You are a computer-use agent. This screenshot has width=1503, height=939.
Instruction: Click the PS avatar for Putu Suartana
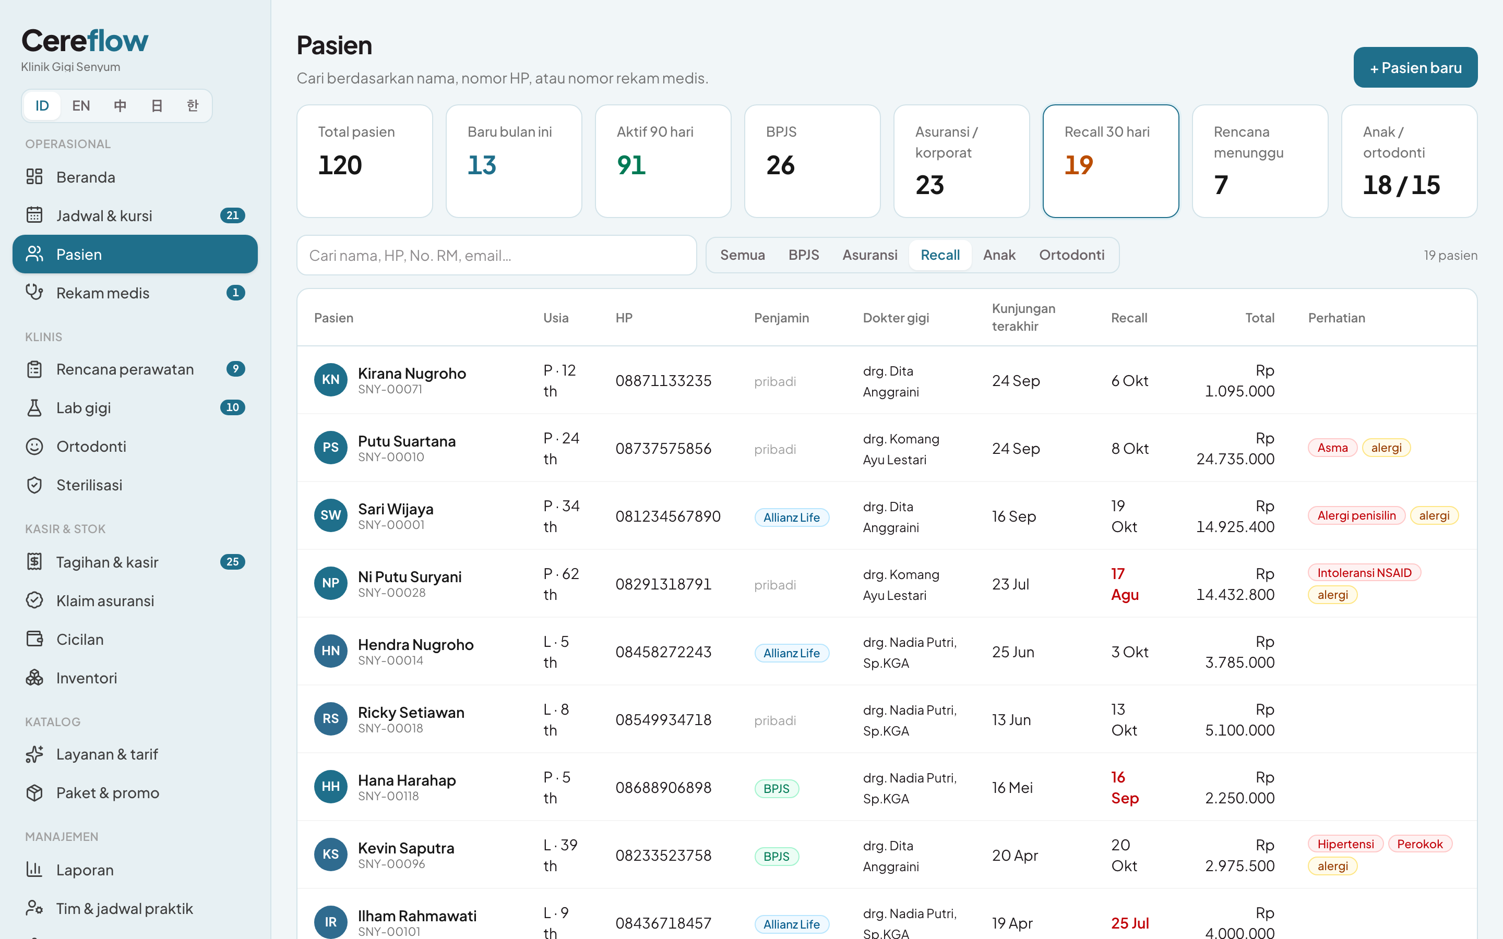[330, 448]
